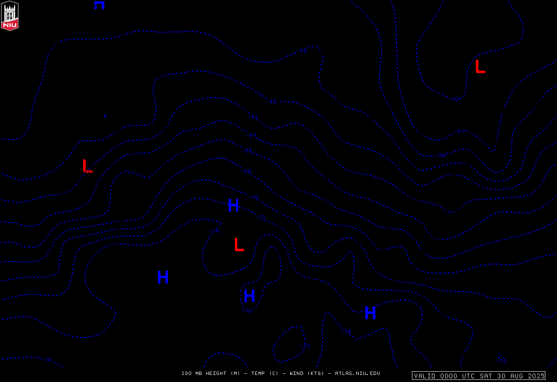Click the blue H directly above the -76 label
557x382 pixels.
point(249,296)
